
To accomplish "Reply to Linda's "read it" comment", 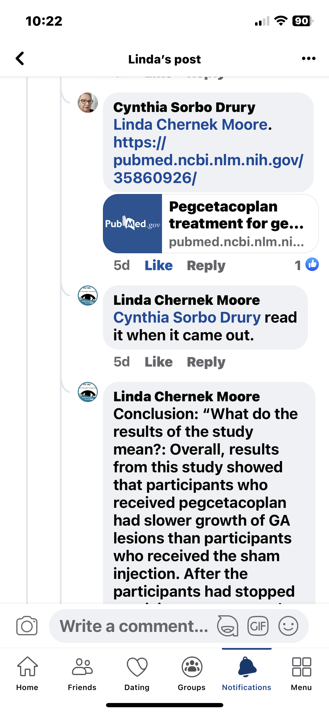I will [206, 362].
